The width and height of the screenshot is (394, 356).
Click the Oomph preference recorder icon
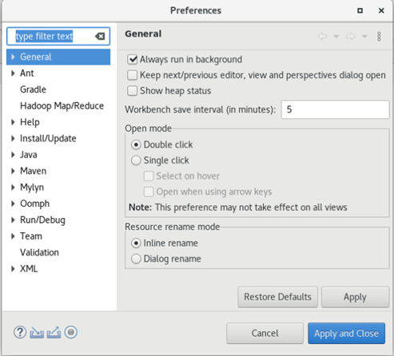click(x=71, y=332)
